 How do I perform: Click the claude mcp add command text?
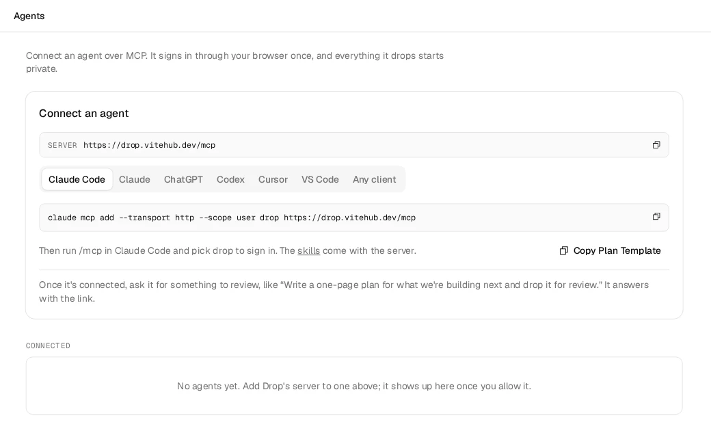[x=232, y=218]
